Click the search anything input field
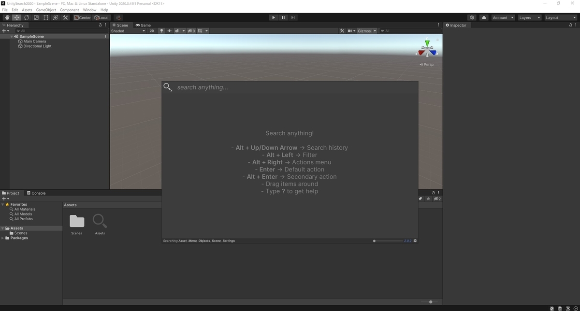 (x=290, y=87)
